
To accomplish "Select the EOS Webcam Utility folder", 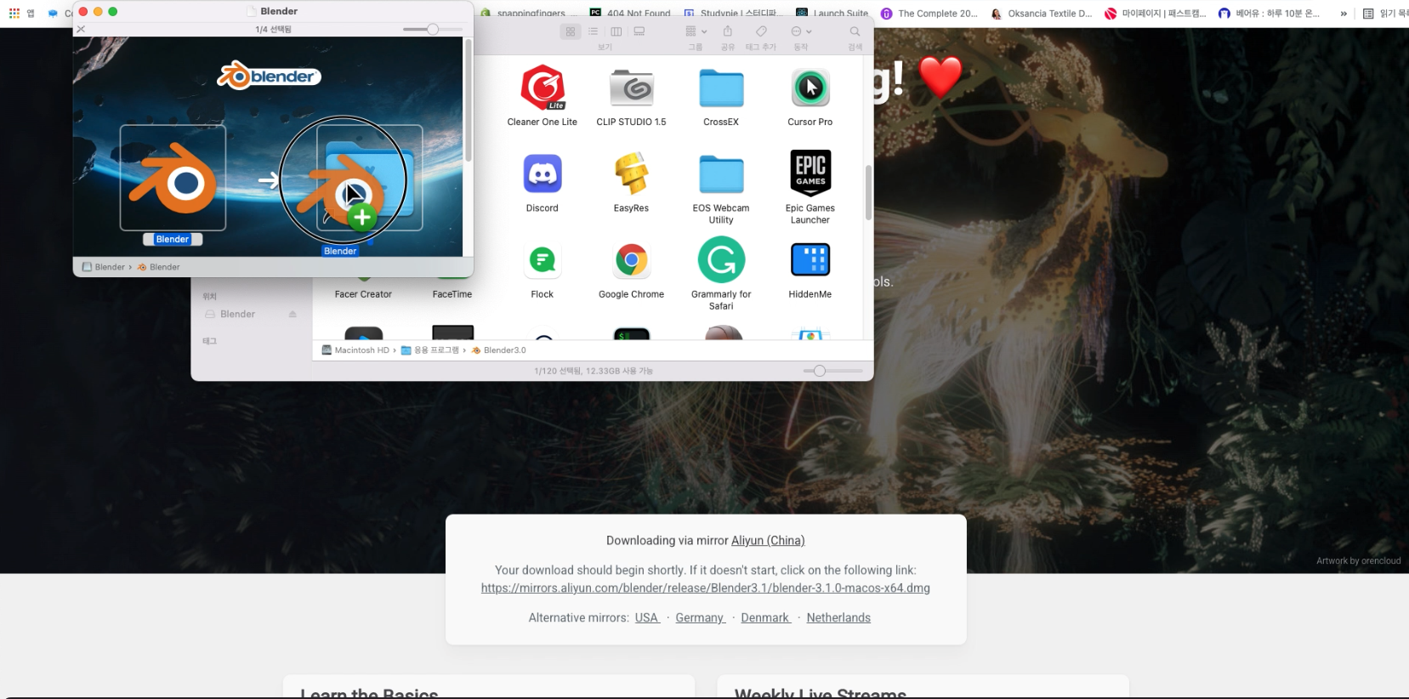I will [721, 173].
